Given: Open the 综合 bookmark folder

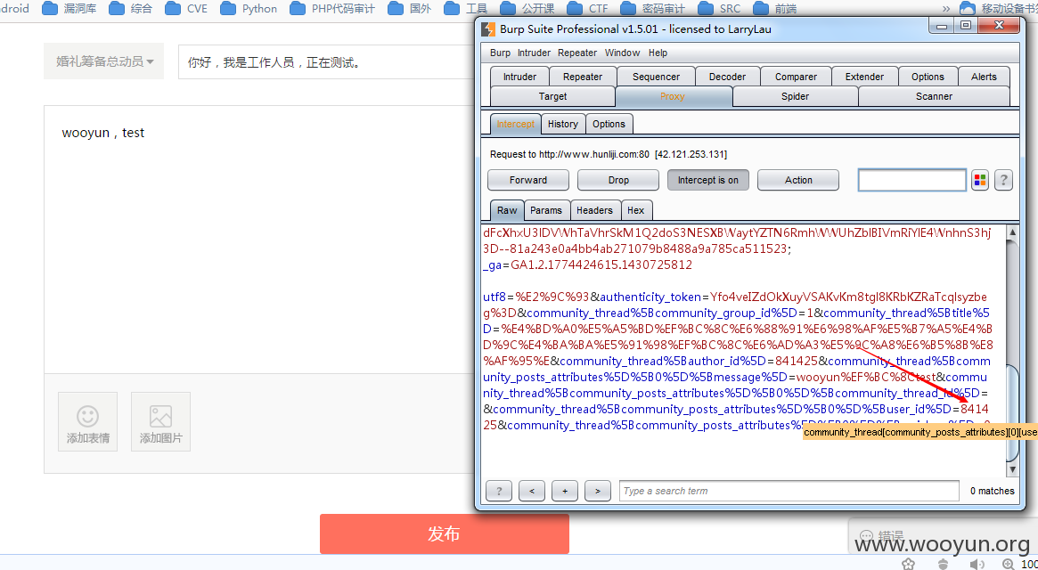Looking at the screenshot, I should click(x=130, y=9).
